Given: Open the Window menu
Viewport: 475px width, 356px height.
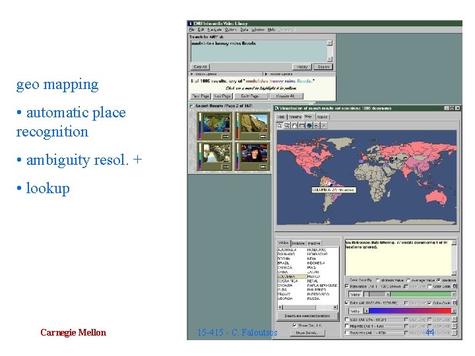Looking at the screenshot, I should [x=258, y=30].
